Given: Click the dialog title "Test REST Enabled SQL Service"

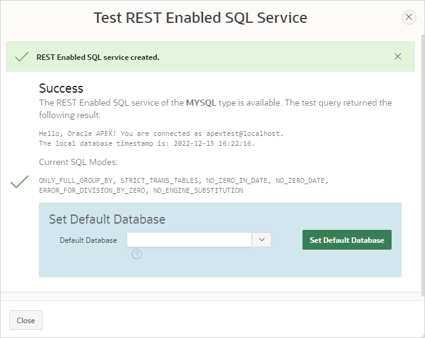Looking at the screenshot, I should click(200, 17).
